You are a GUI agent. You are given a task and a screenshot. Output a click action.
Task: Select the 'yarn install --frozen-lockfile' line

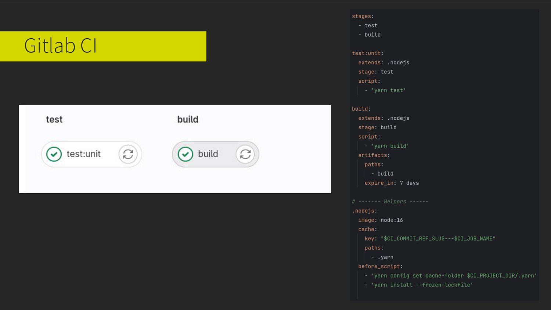pos(419,285)
